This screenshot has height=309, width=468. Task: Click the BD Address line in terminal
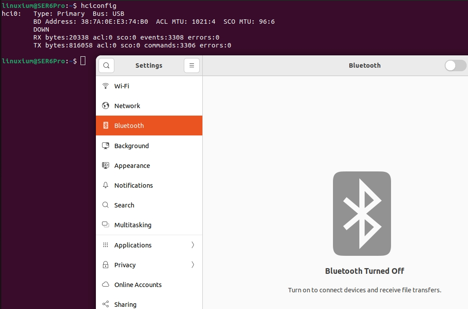coord(154,22)
